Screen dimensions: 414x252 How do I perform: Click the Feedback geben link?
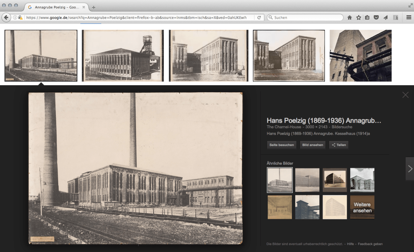(x=370, y=244)
